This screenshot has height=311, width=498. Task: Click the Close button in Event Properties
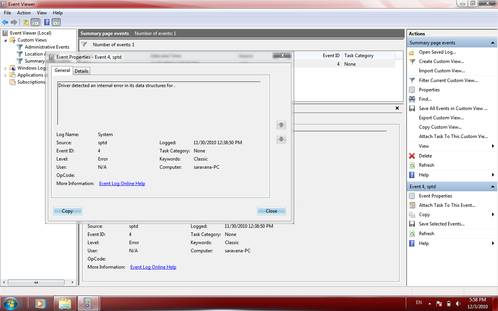click(272, 211)
